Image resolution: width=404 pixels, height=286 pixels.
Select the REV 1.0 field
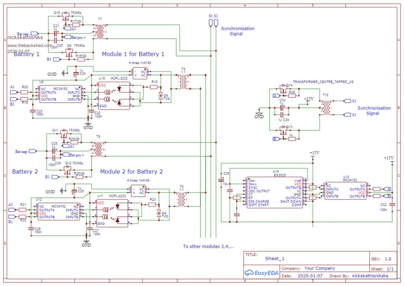tap(387, 259)
